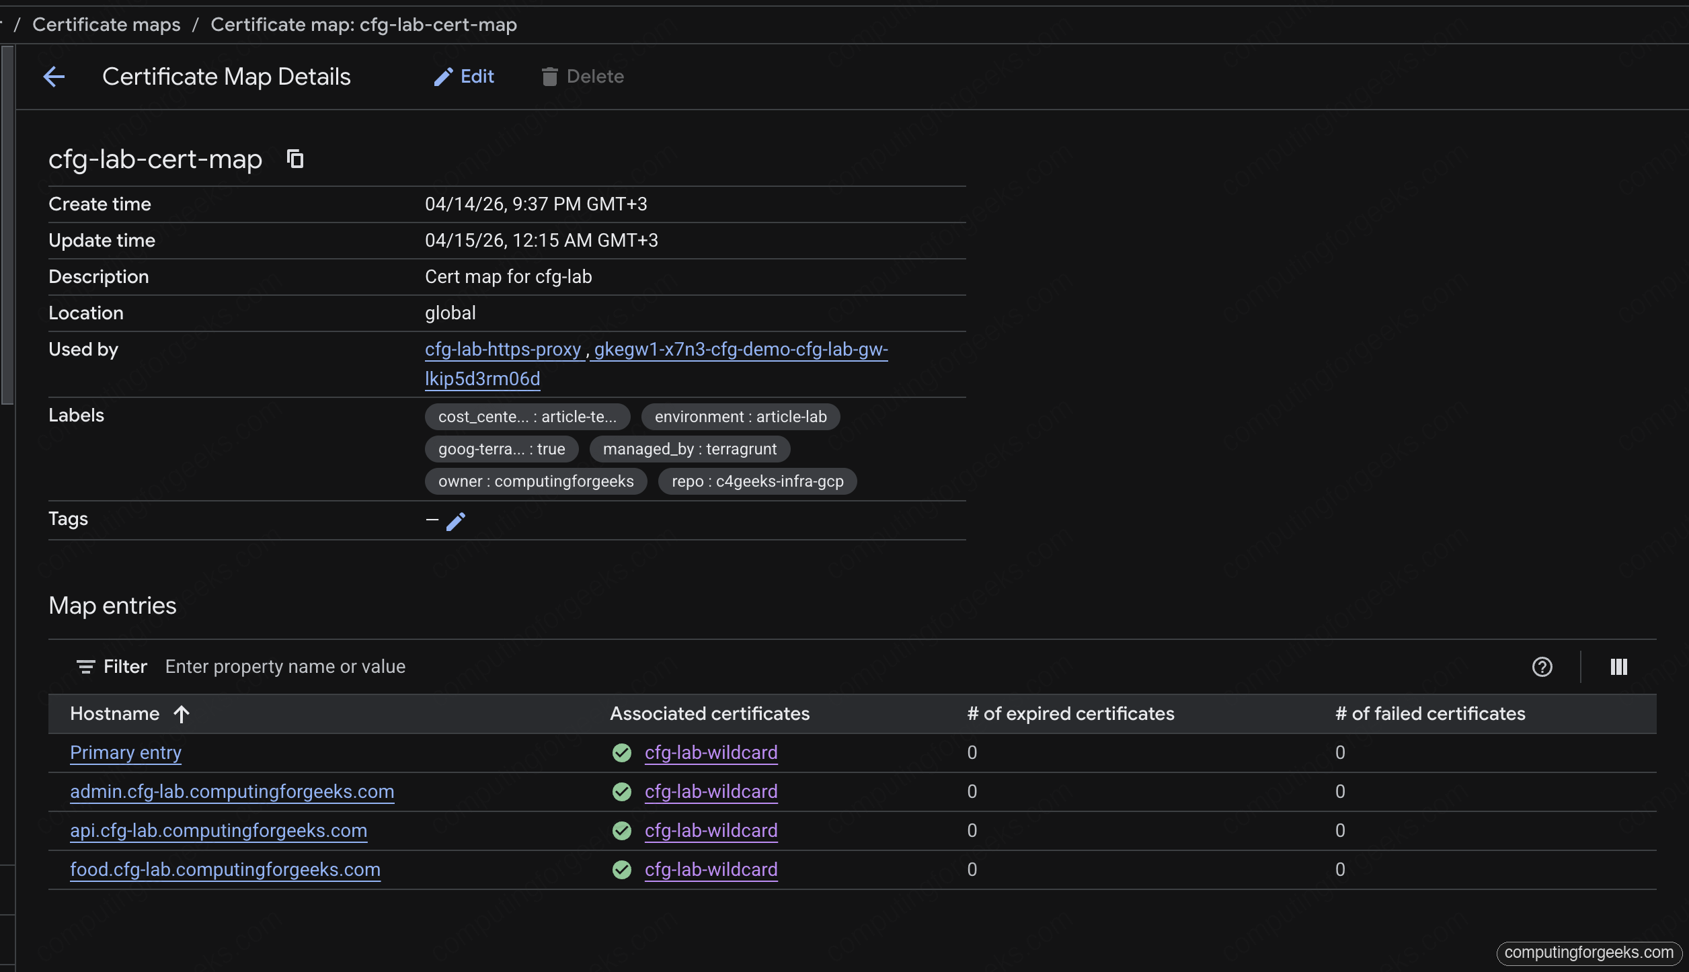Click the environment : article-lab label chip
This screenshot has height=972, width=1689.
pos(740,416)
